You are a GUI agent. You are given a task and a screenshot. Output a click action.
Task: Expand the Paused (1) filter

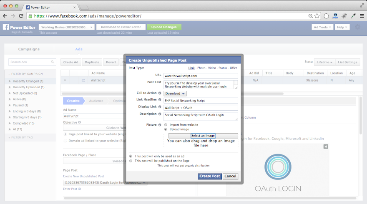10,105
